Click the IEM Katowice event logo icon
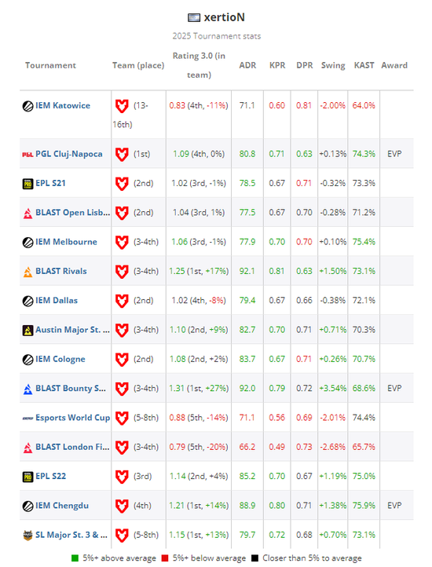Image resolution: width=432 pixels, height=567 pixels. pos(27,106)
